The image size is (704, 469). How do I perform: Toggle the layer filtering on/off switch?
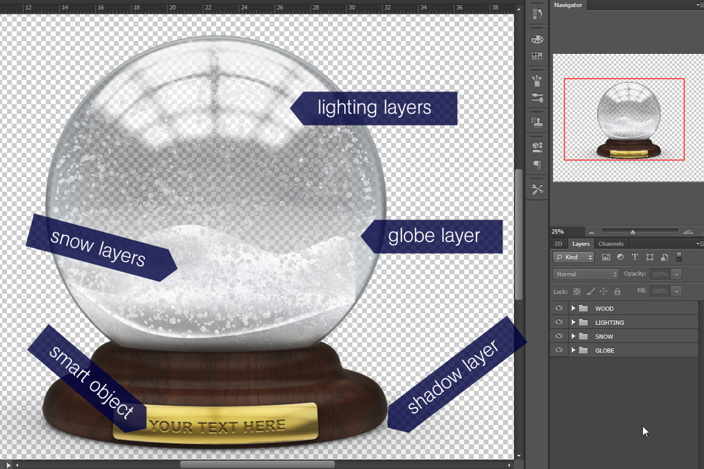coord(679,257)
